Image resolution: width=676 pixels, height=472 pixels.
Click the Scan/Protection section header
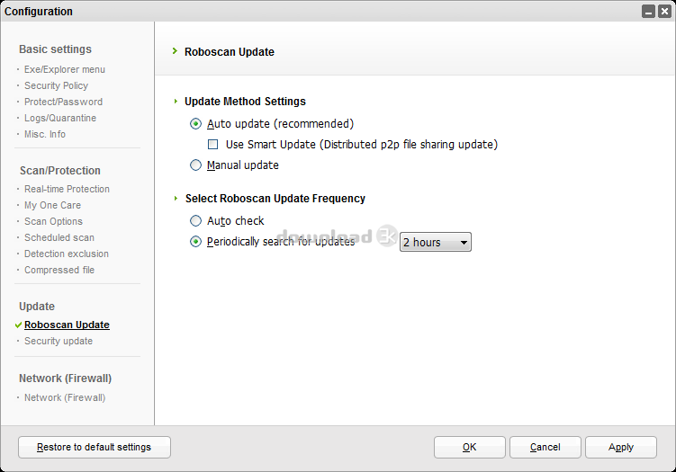pos(60,171)
